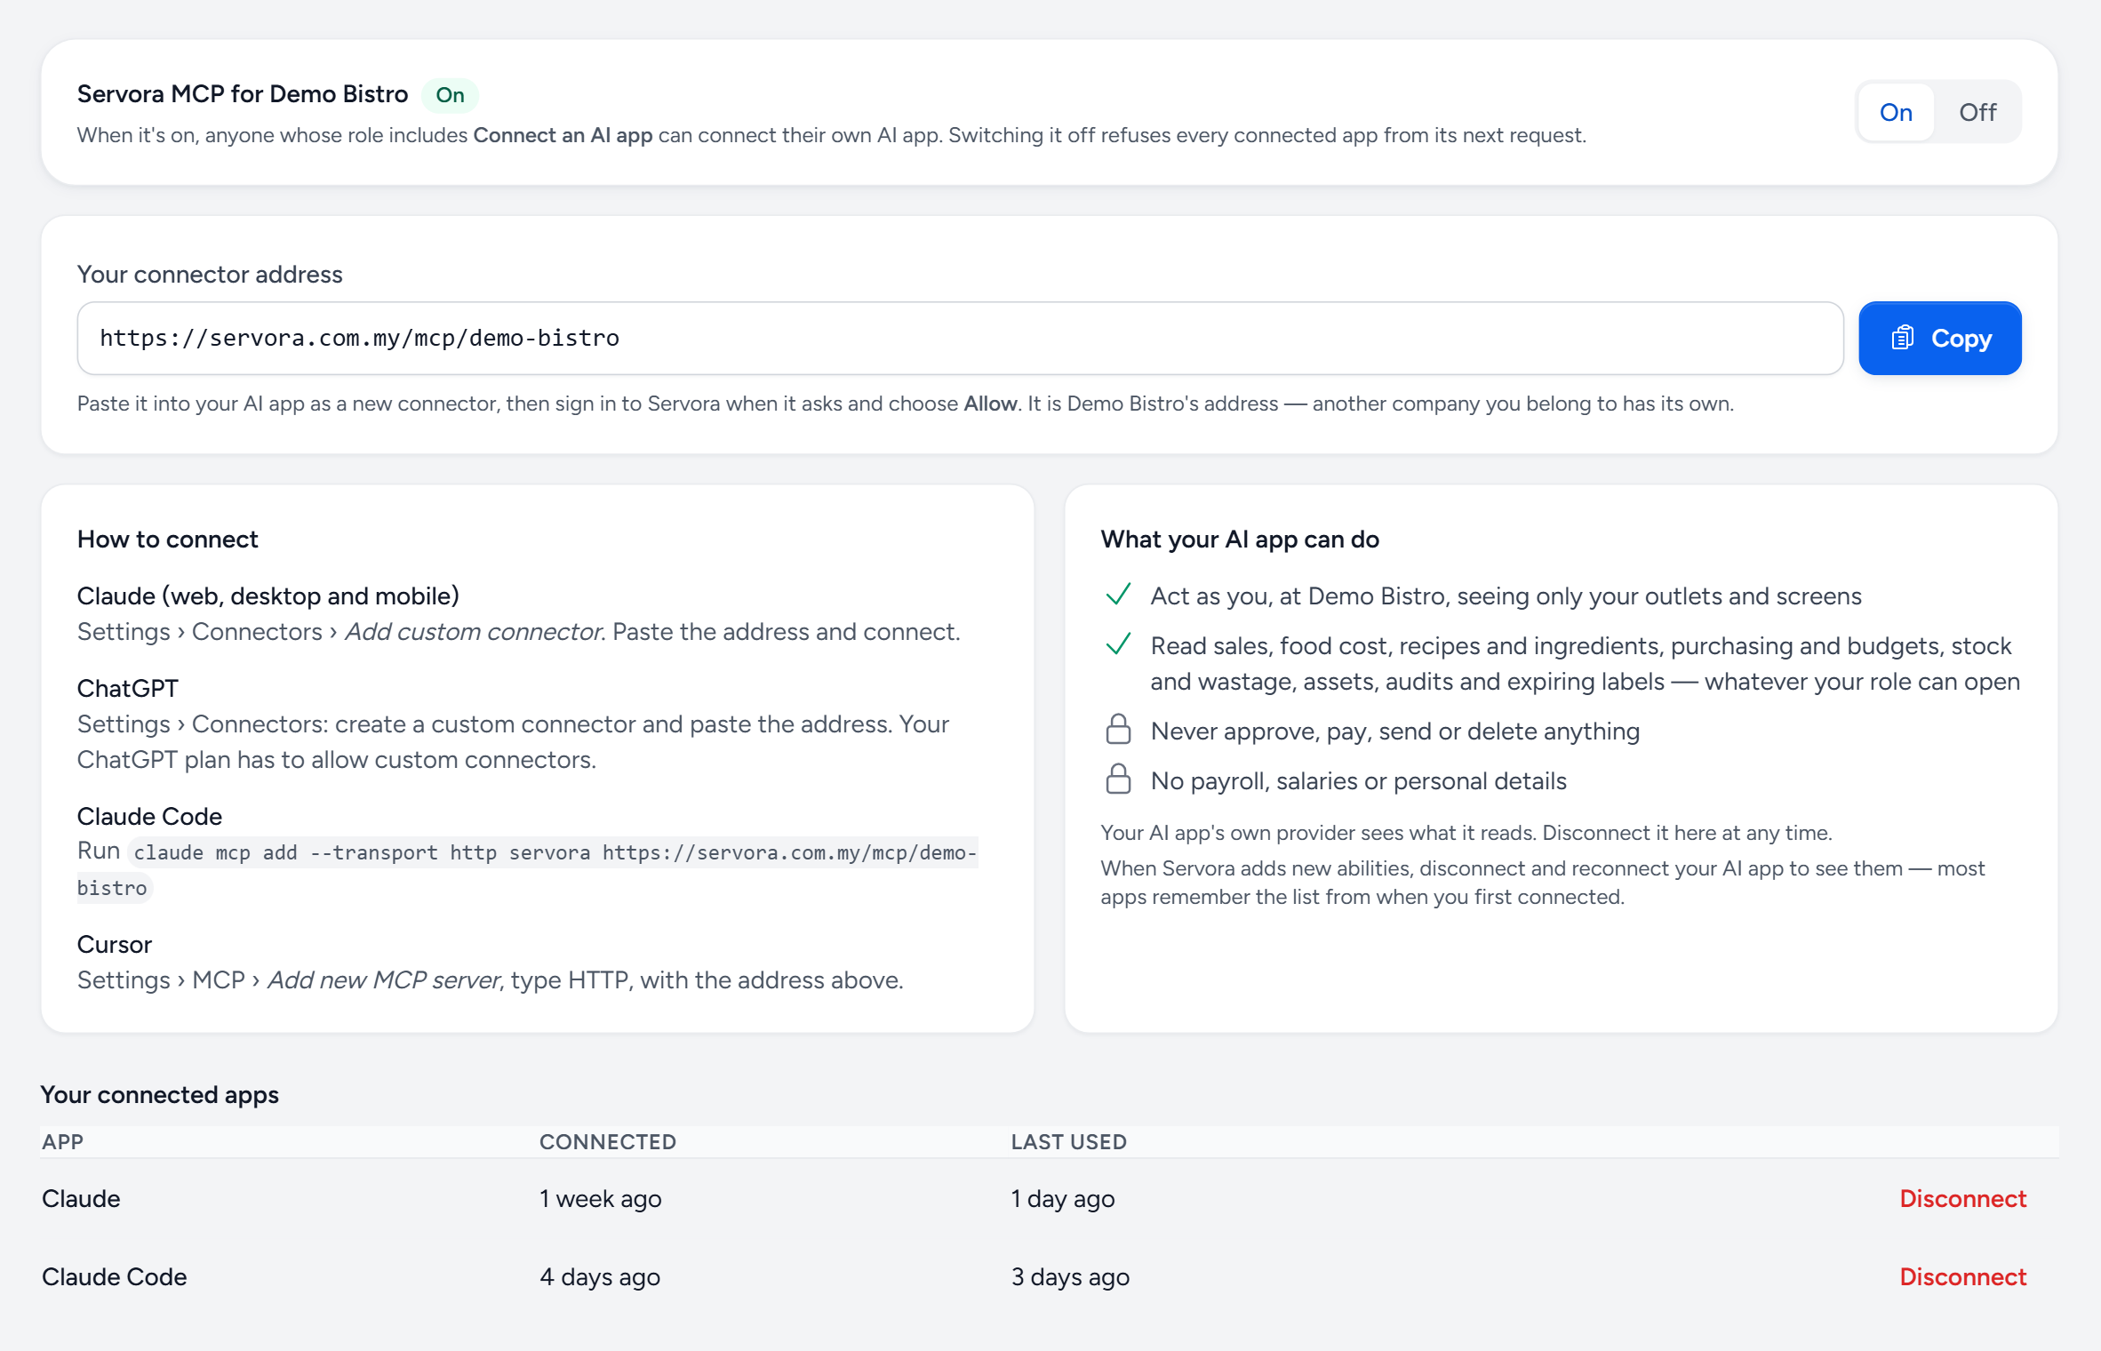Click the 'Claude (web, desktop and mobile)' heading
This screenshot has height=1351, width=2101.
point(268,596)
